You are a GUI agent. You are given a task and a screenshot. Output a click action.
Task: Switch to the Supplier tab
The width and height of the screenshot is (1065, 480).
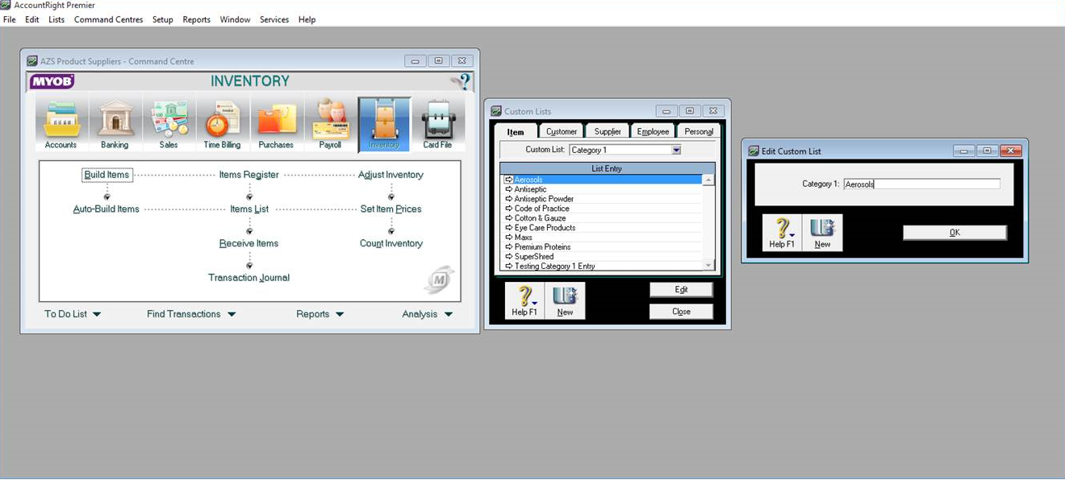(608, 131)
